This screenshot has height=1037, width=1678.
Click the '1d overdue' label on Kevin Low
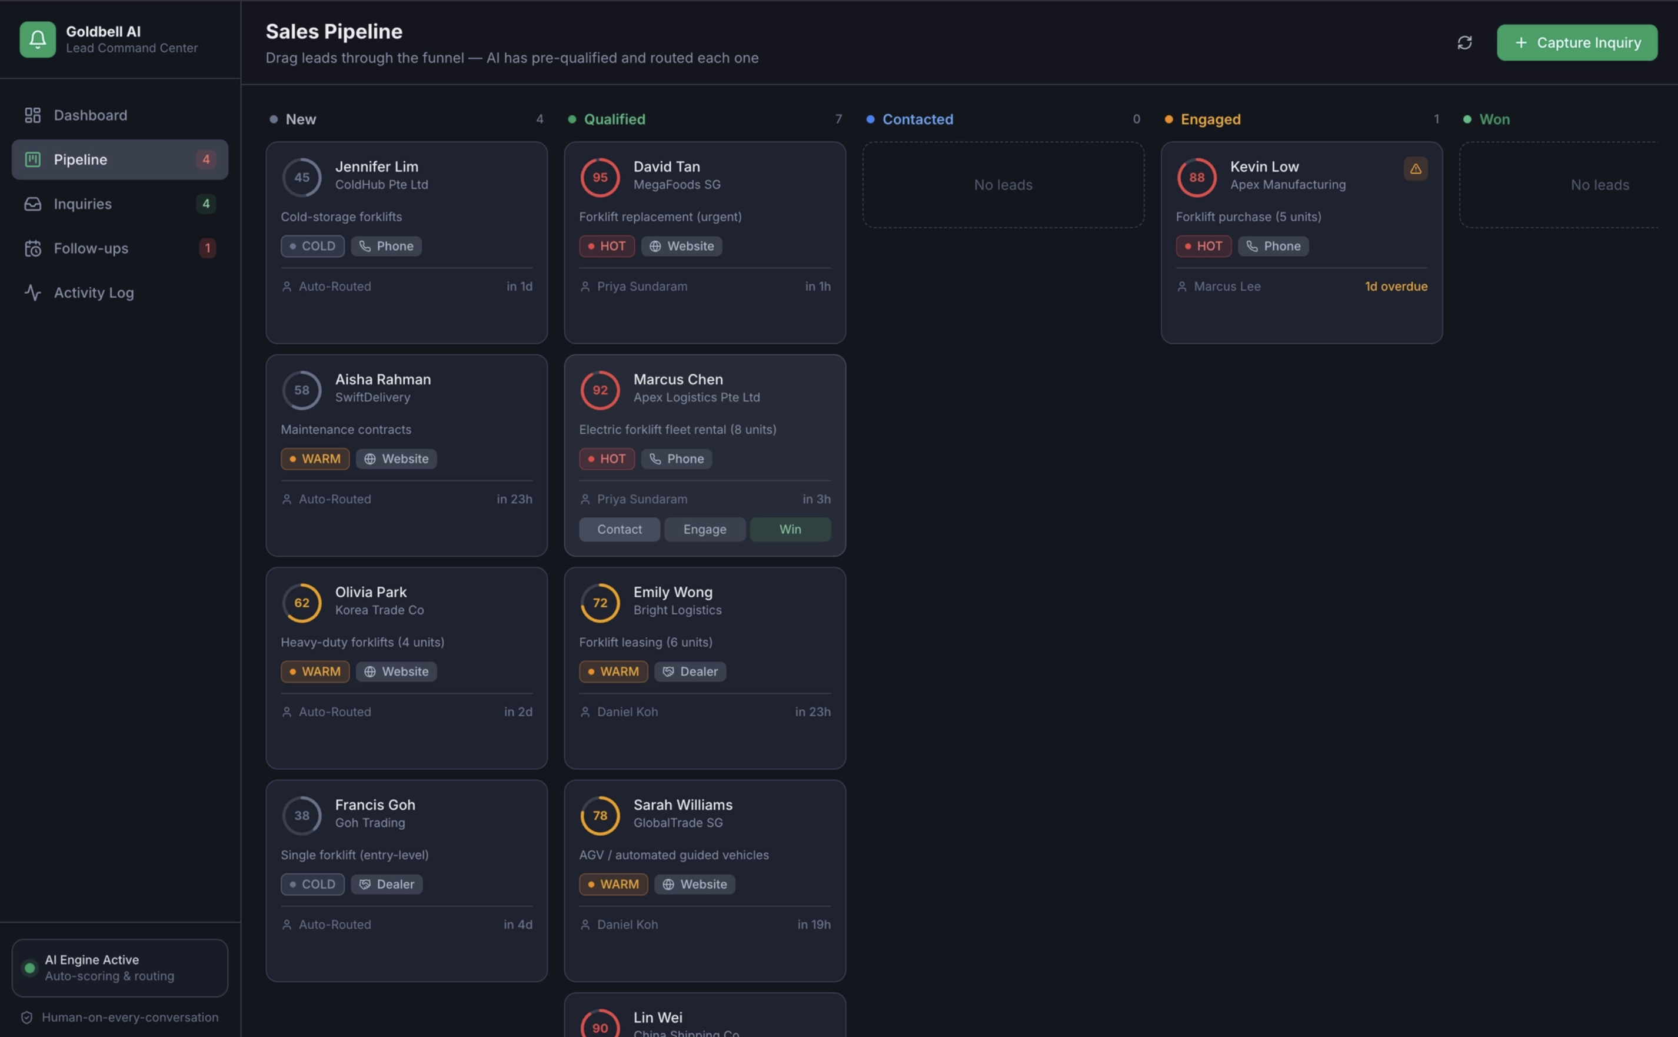point(1396,287)
